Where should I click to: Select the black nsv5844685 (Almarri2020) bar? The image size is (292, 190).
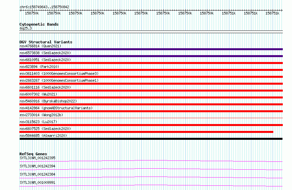(151, 139)
